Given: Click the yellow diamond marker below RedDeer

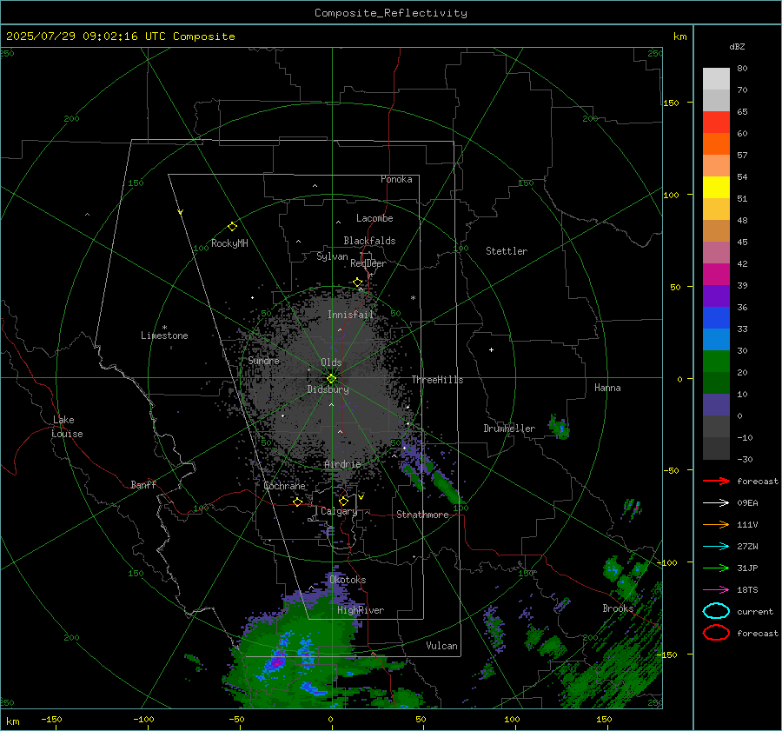Looking at the screenshot, I should pos(358,282).
